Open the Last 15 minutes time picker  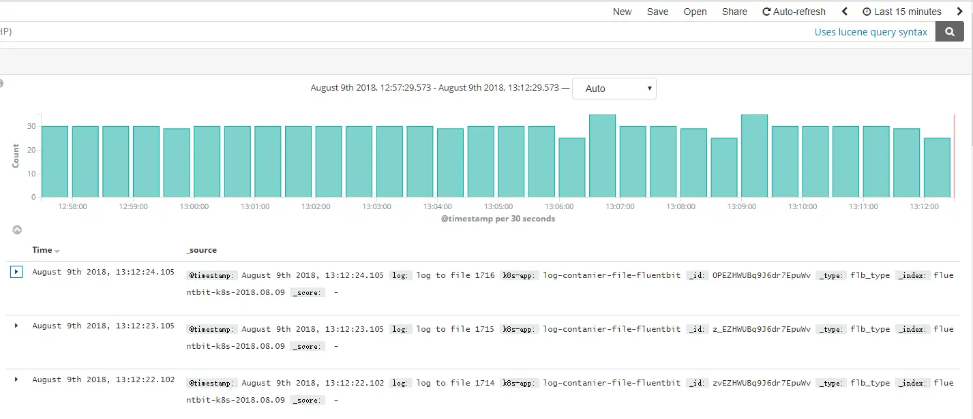[x=901, y=12]
